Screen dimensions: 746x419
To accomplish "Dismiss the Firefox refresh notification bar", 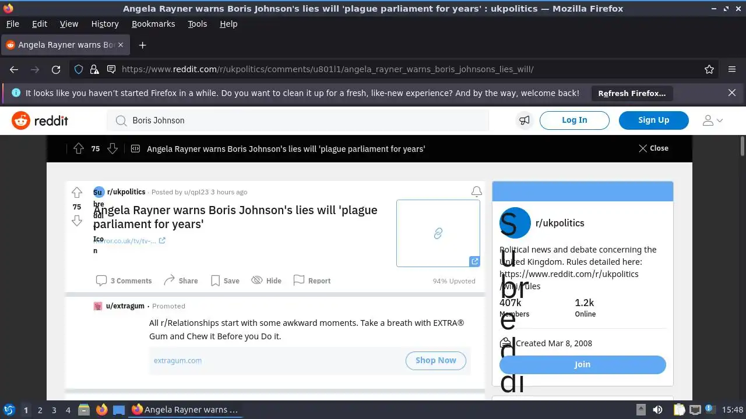I will point(732,93).
